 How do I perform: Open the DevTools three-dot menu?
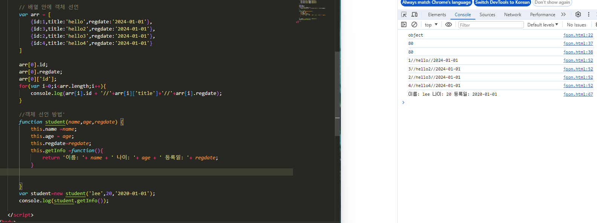point(589,14)
